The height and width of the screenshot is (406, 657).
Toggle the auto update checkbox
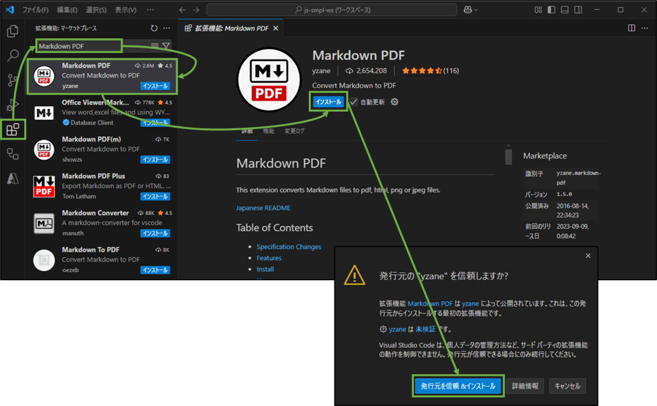coord(354,102)
